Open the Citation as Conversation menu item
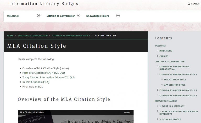 (61, 16)
